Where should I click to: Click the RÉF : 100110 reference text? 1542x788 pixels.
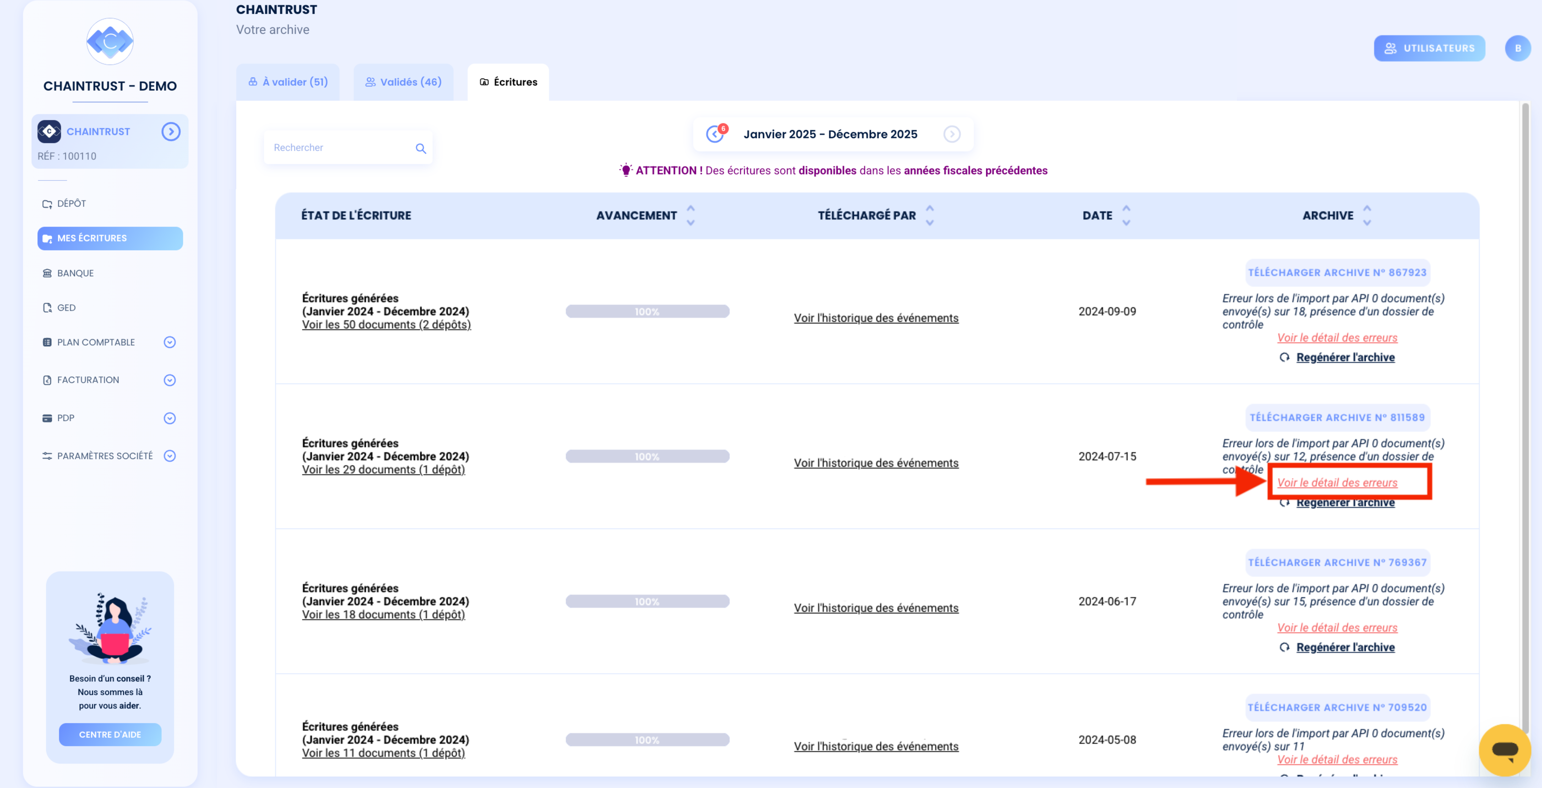(67, 156)
